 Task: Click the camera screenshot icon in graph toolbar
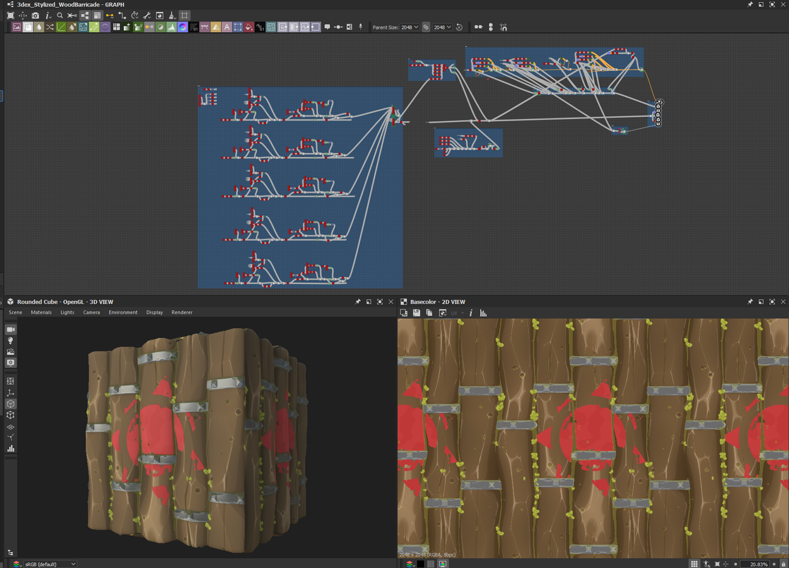click(35, 16)
